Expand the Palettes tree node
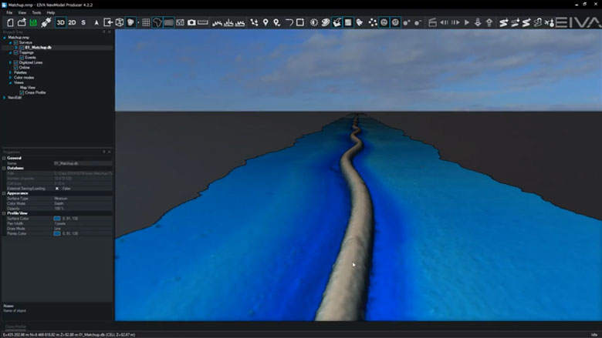This screenshot has width=602, height=338. pyautogui.click(x=11, y=72)
